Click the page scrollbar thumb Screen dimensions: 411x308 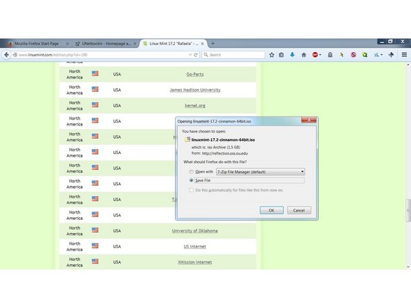click(x=408, y=210)
